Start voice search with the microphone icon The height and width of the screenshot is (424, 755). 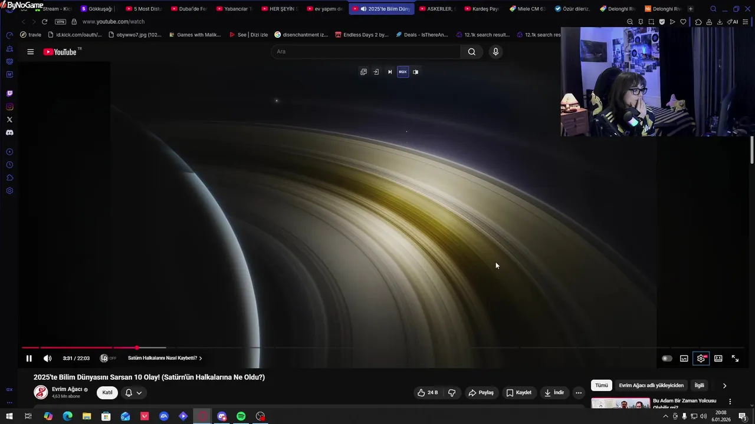pos(495,52)
